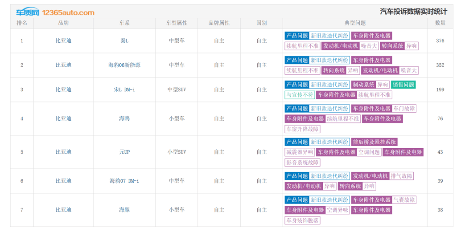This screenshot has width=465, height=228.
Task: Click the 品牌属性 column header
Action: pyautogui.click(x=219, y=23)
